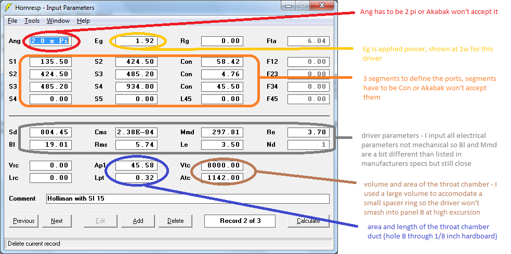The width and height of the screenshot is (511, 254).
Task: Click the Vrc field
Action: pos(50,165)
